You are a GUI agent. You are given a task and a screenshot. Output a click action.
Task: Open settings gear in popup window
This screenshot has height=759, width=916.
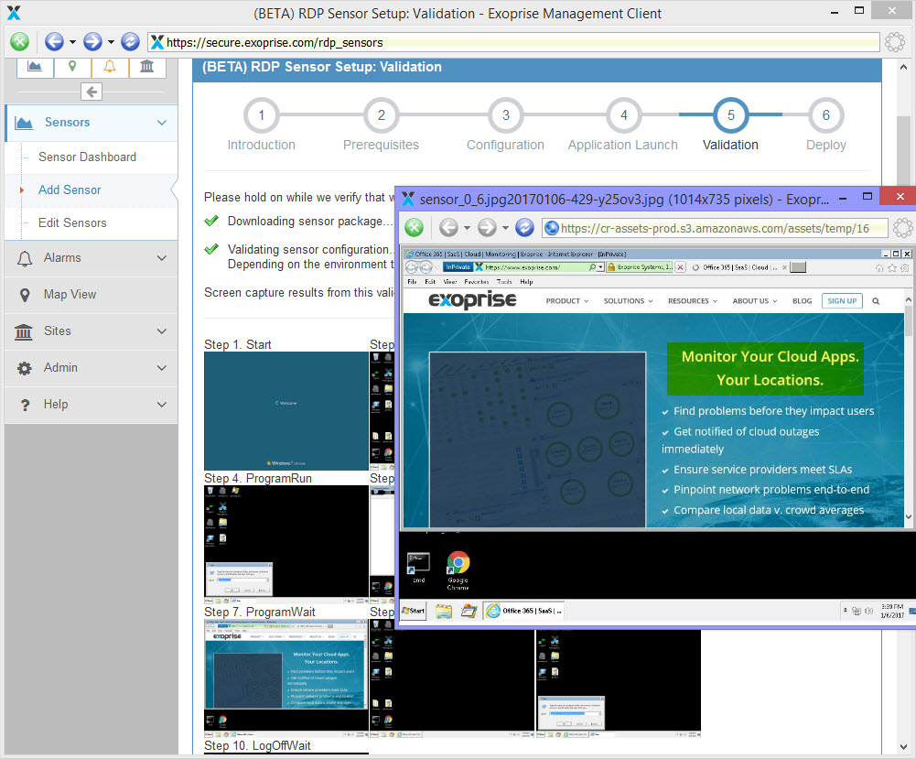pos(902,228)
